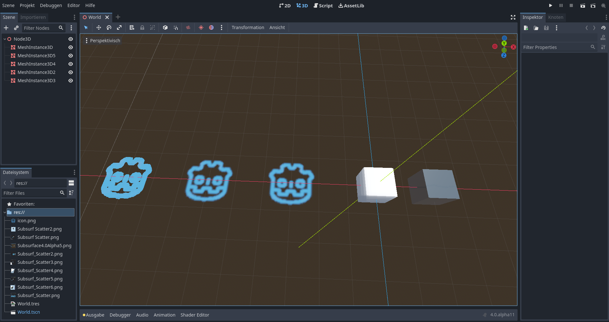Collapse the res:// folder in the filesystem
609x322 pixels.
pyautogui.click(x=5, y=212)
